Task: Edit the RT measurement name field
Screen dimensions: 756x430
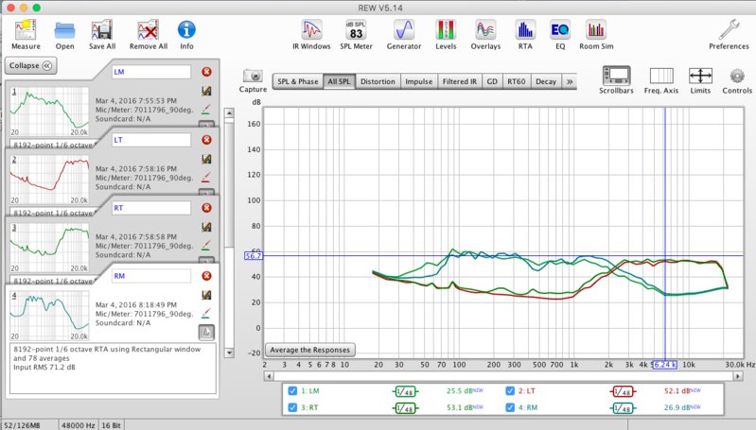Action: 151,208
